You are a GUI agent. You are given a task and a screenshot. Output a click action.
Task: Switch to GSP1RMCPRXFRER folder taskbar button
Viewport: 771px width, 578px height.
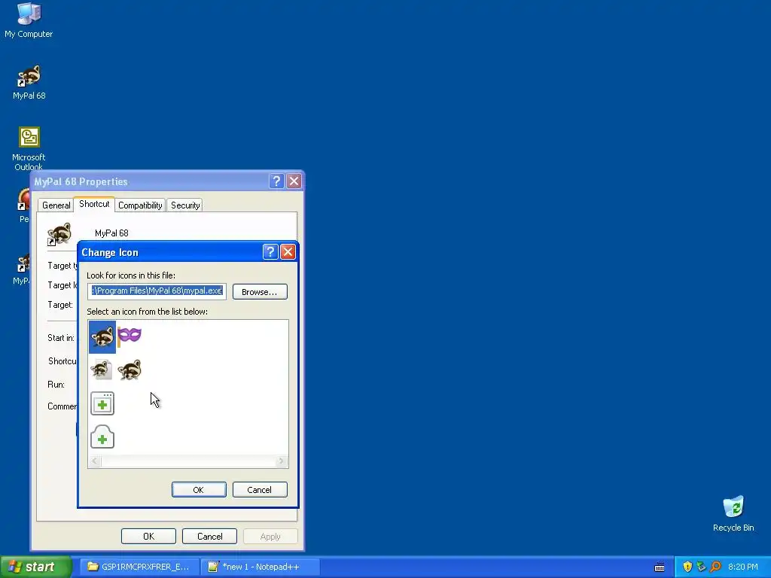[x=139, y=567]
